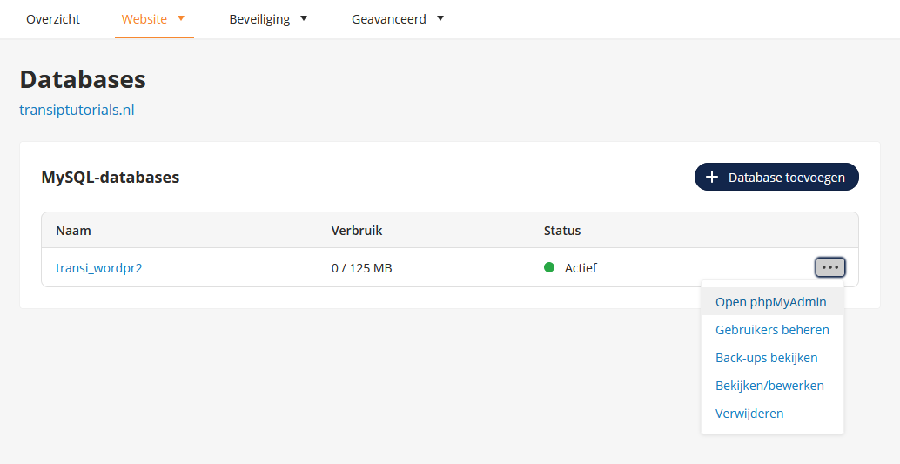This screenshot has height=464, width=900.
Task: Click the plus icon on Database toevoegen
Action: (712, 177)
